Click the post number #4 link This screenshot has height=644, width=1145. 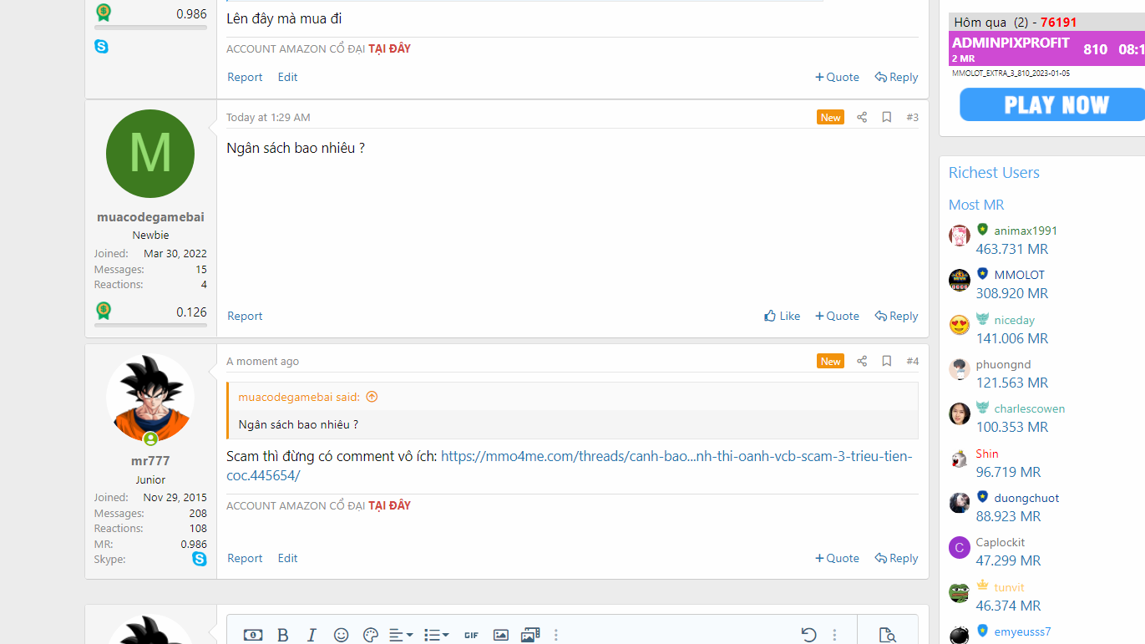click(x=912, y=362)
